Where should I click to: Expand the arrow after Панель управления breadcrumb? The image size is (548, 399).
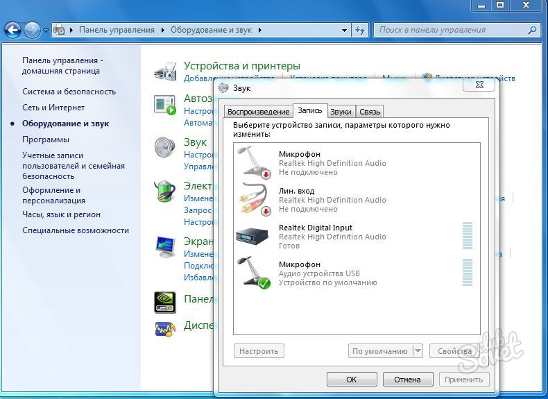point(163,31)
